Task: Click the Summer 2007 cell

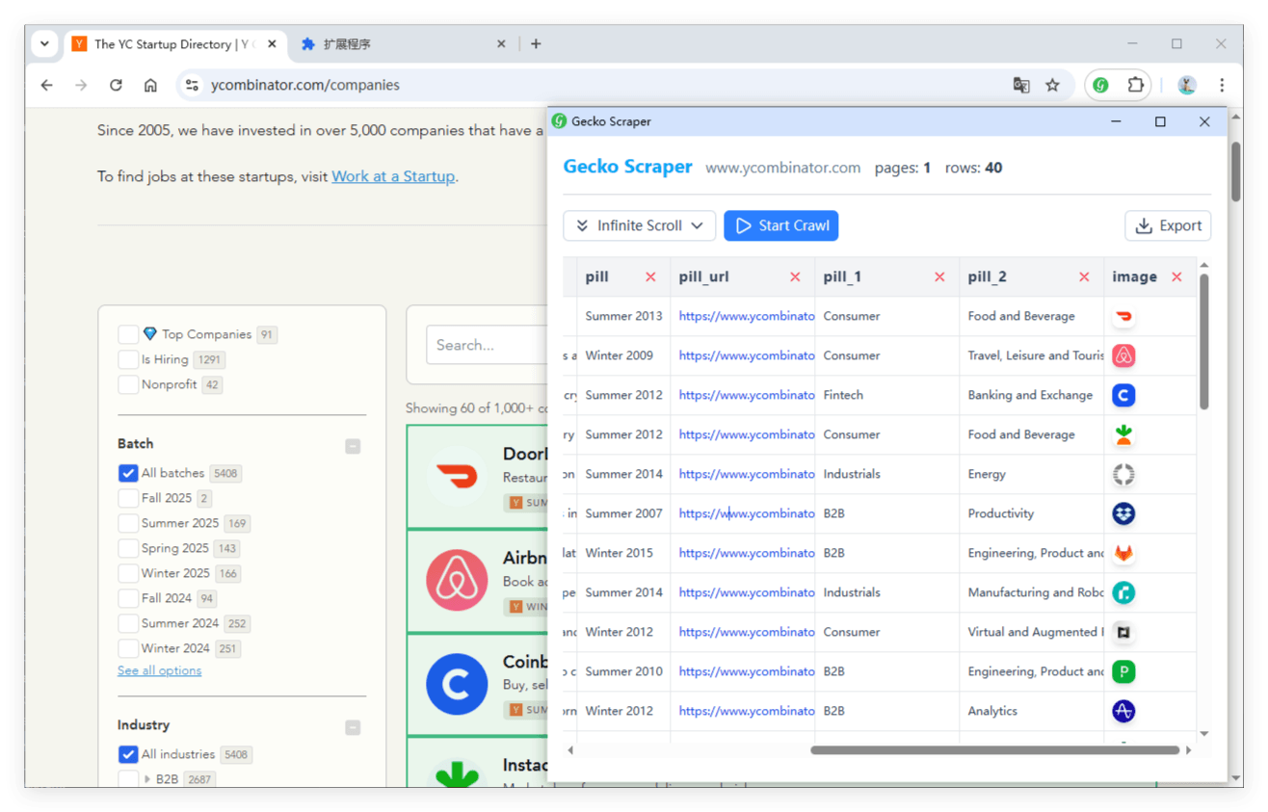Action: (624, 513)
